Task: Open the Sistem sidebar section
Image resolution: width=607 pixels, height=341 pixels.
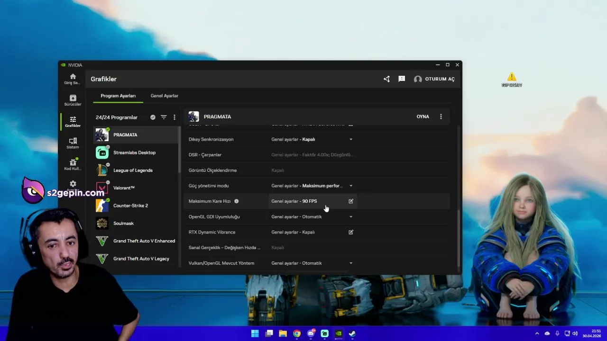Action: point(73,143)
